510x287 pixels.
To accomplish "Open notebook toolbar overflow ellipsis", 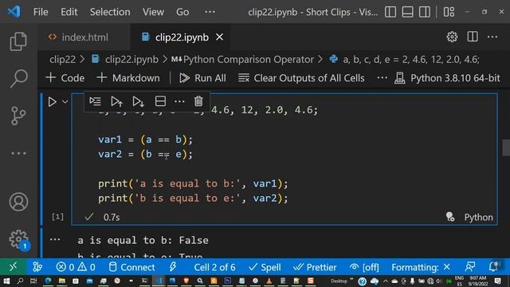I will coord(382,78).
